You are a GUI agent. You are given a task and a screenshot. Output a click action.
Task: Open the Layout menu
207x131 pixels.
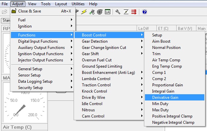(61, 4)
